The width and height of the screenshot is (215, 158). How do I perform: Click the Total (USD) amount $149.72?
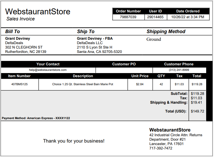coord(197,111)
